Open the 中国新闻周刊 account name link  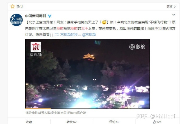pyautogui.click(x=35, y=16)
